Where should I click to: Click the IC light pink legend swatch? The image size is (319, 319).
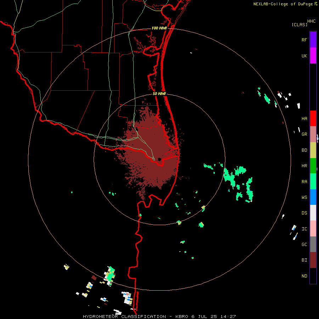pos(313,229)
